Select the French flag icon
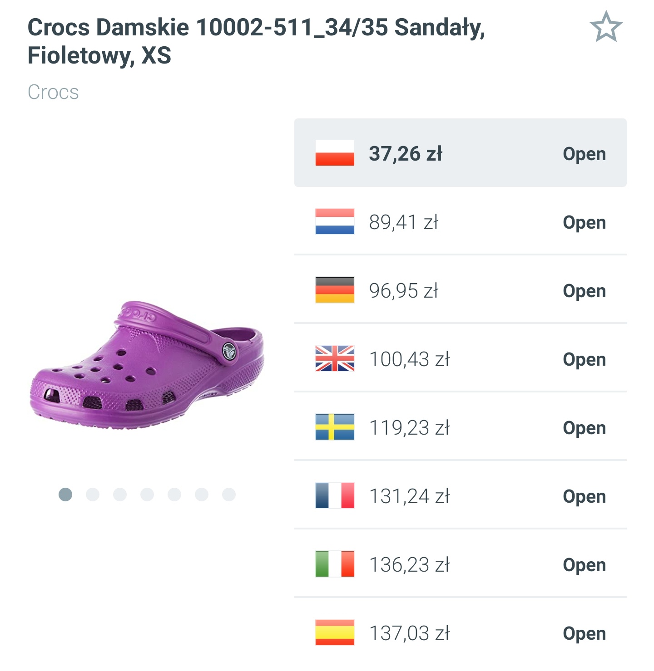This screenshot has height=671, width=654. pyautogui.click(x=335, y=496)
